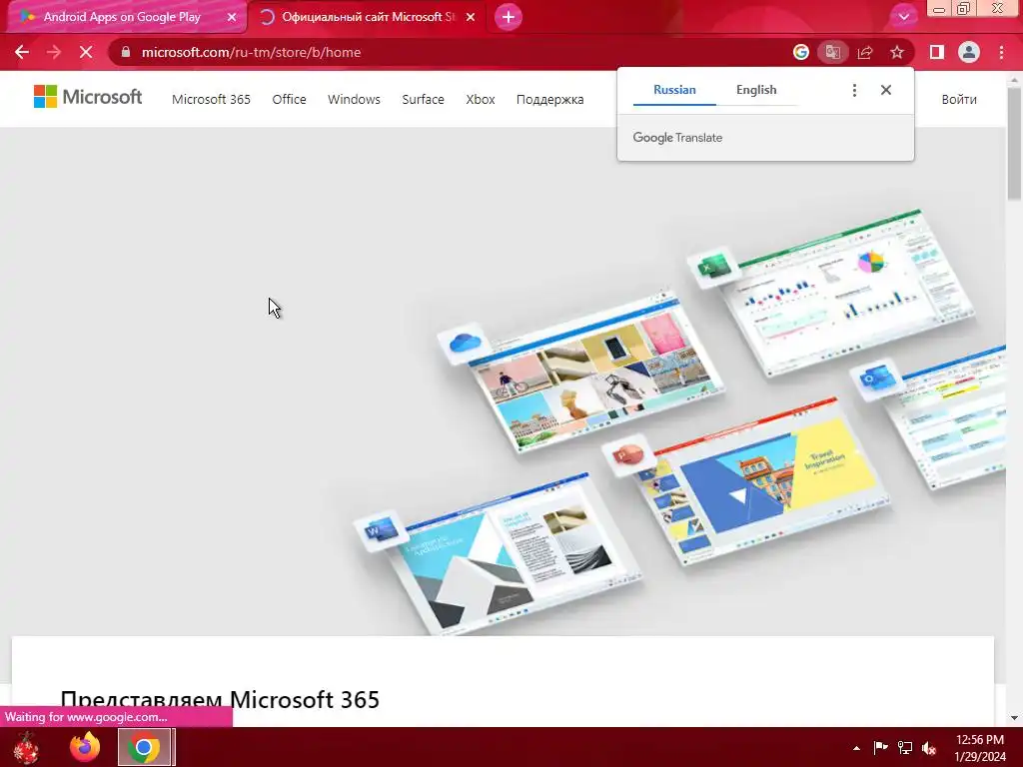Click the PowerPoint icon in hero image
Viewport: 1023px width, 767px height.
pos(628,455)
